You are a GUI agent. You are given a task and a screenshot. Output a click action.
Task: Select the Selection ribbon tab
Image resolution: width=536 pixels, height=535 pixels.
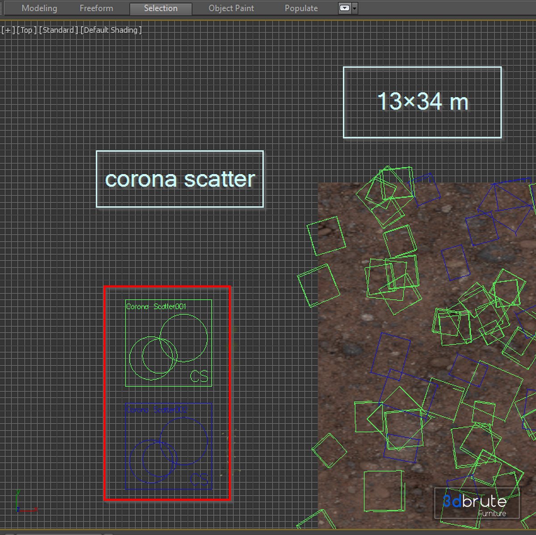(161, 8)
